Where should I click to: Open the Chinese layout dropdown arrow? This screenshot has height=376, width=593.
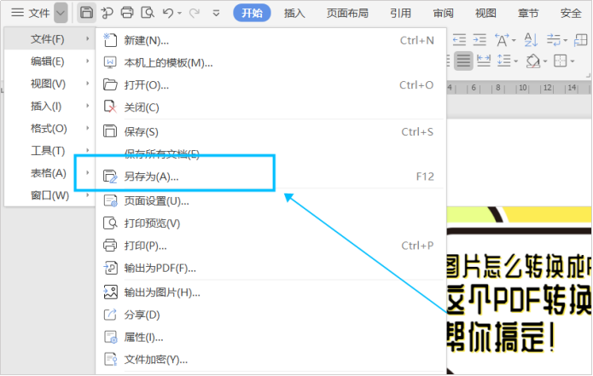click(x=514, y=40)
